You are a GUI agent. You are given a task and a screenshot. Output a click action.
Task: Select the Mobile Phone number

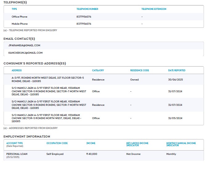(x=84, y=24)
